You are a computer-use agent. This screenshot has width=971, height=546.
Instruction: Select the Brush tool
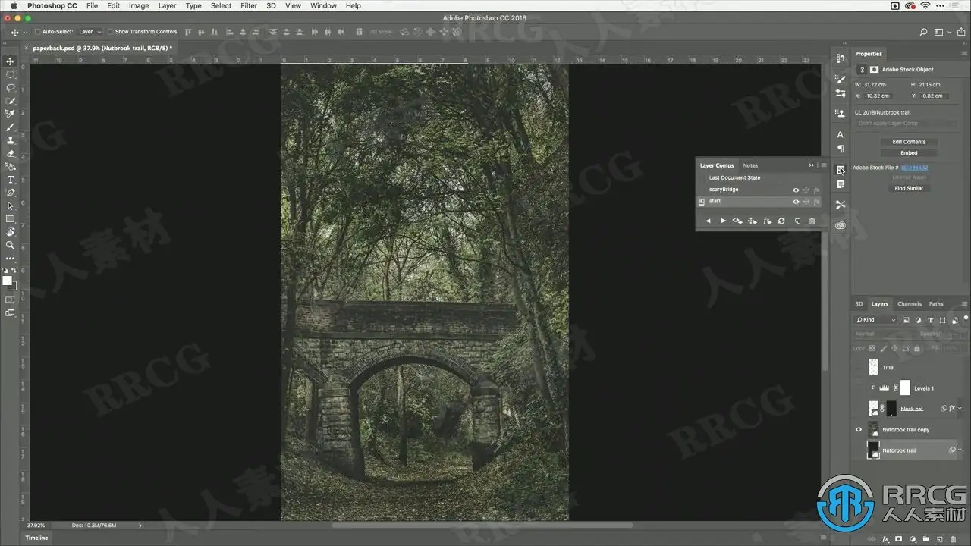(11, 127)
